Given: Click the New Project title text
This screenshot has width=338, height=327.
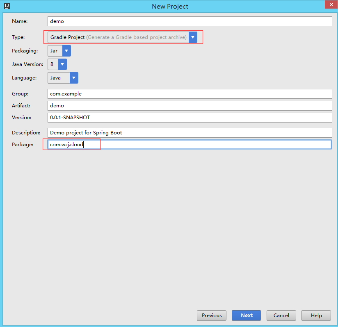Looking at the screenshot, I should 170,7.
